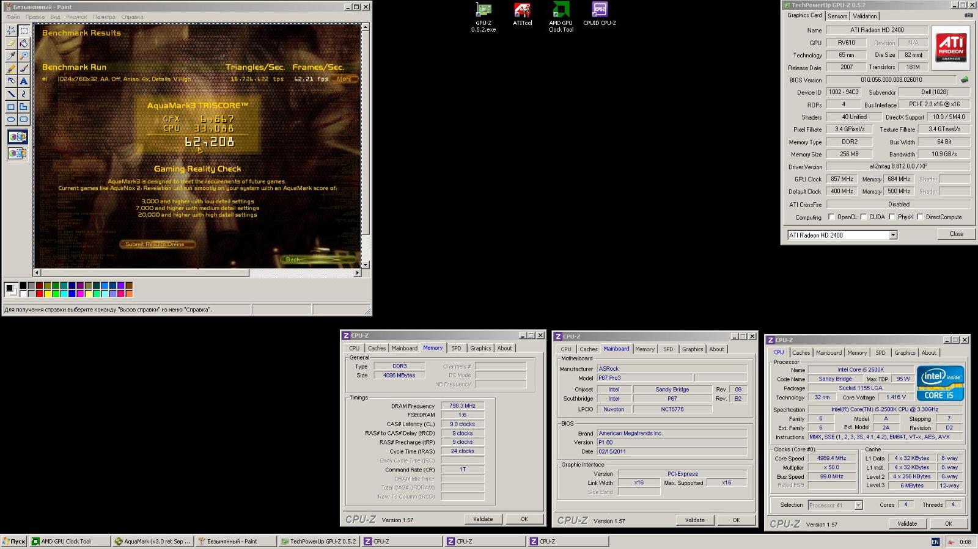Open the Файл menu in Paint
The image size is (978, 549).
point(12,17)
